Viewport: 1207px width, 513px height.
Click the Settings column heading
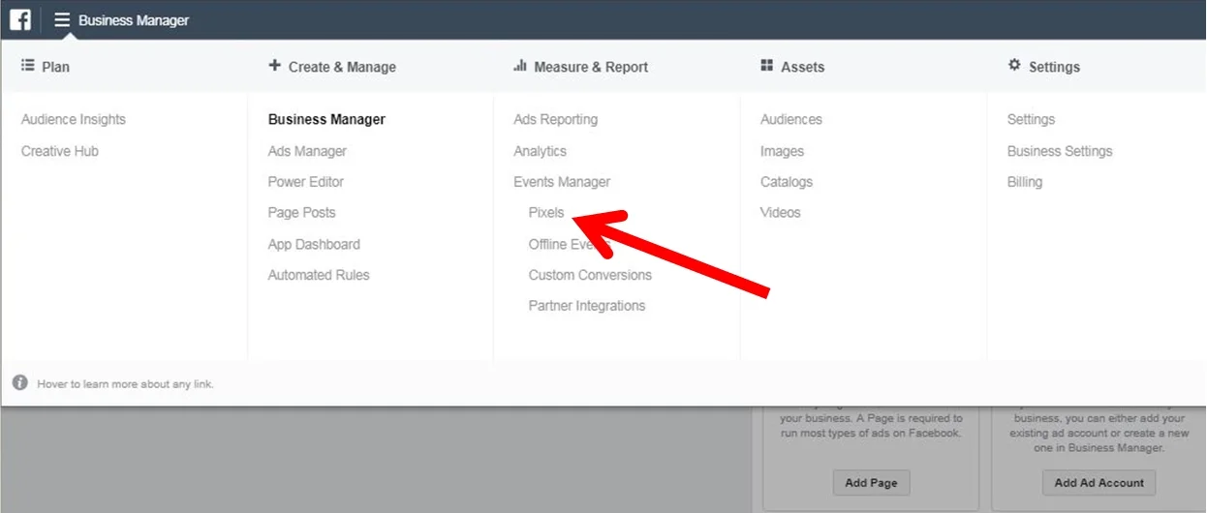point(1054,67)
